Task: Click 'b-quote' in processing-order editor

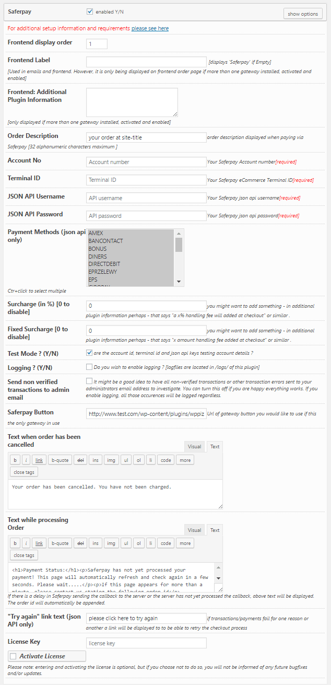Action: click(x=60, y=543)
